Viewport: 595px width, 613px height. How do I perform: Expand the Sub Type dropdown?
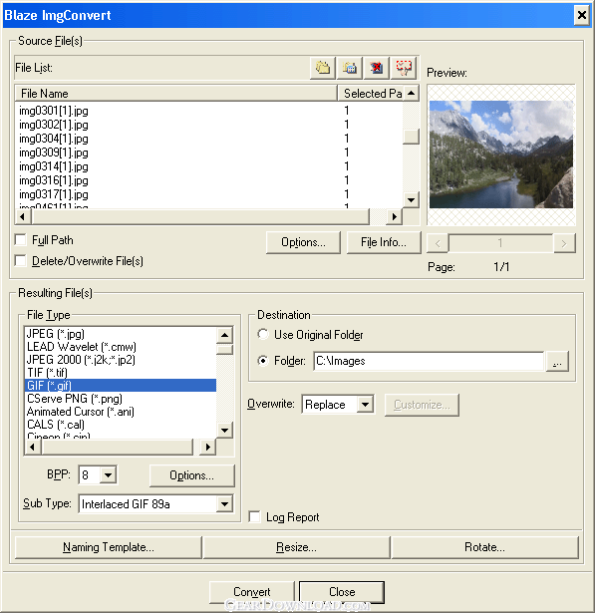click(224, 504)
